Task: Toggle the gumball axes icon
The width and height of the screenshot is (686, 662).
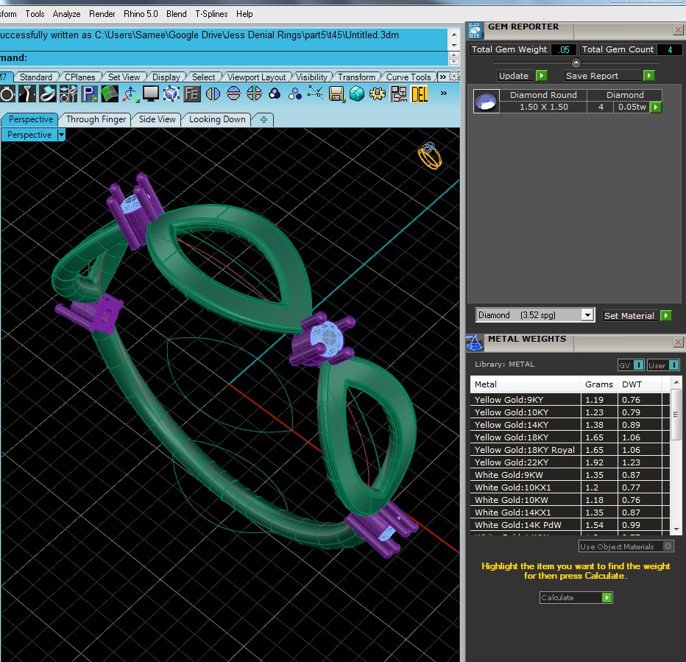Action: (130, 94)
